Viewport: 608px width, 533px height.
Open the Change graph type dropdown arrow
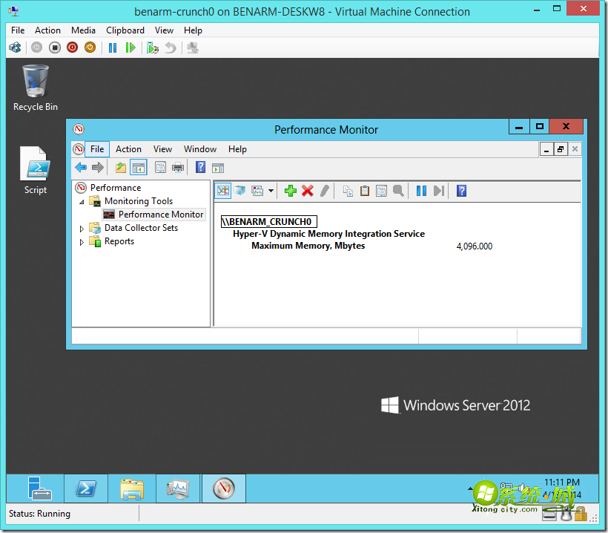coord(271,192)
